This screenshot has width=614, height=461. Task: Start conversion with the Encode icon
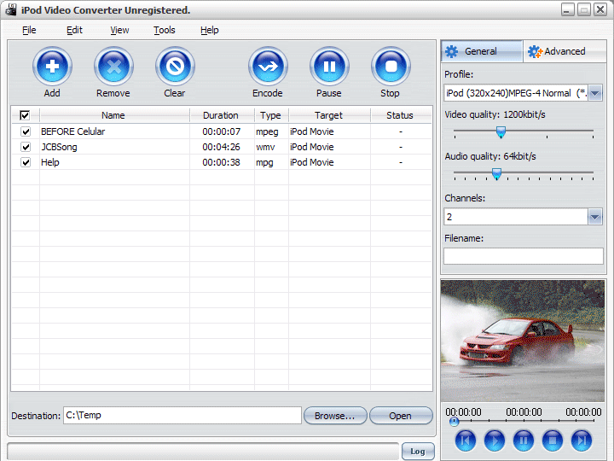[268, 67]
